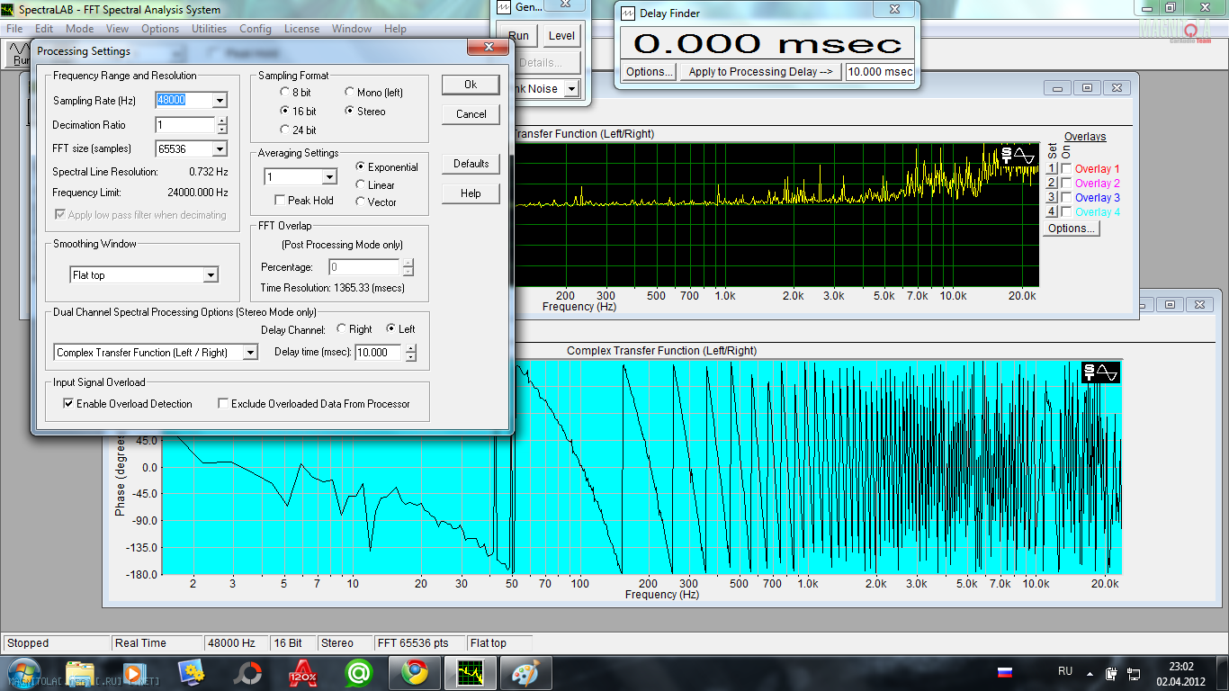
Task: Open the Config menu
Action: (x=256, y=29)
